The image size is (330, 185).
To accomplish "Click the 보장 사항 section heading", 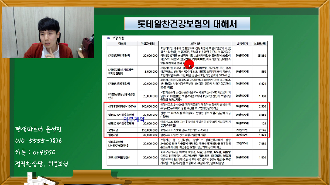I will pos(118,38).
